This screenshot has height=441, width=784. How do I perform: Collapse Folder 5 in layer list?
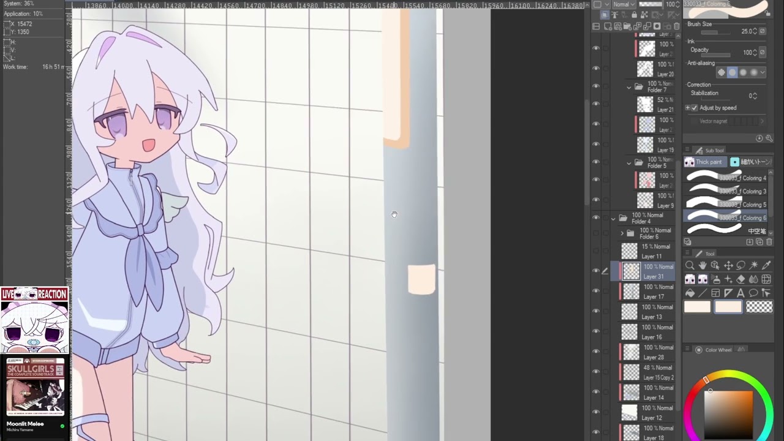pyautogui.click(x=629, y=163)
